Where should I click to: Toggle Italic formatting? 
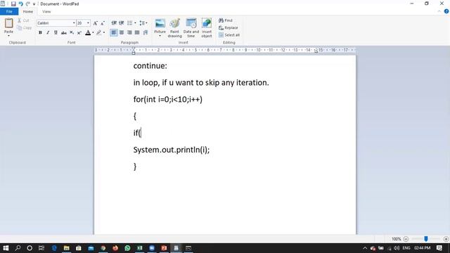click(48, 32)
